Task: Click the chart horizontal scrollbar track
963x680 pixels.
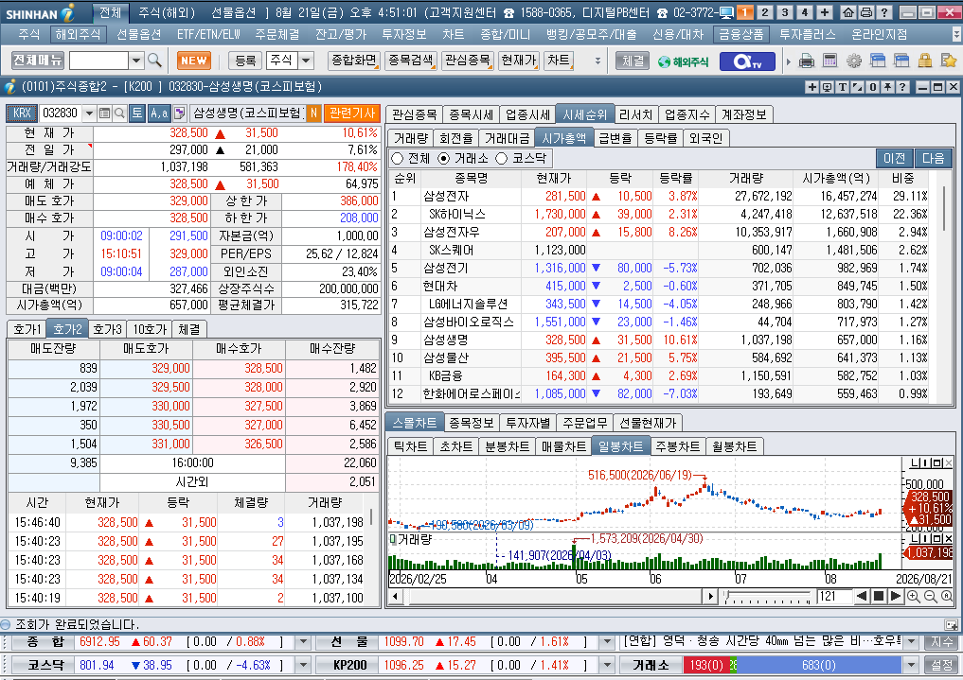Action: tap(551, 596)
